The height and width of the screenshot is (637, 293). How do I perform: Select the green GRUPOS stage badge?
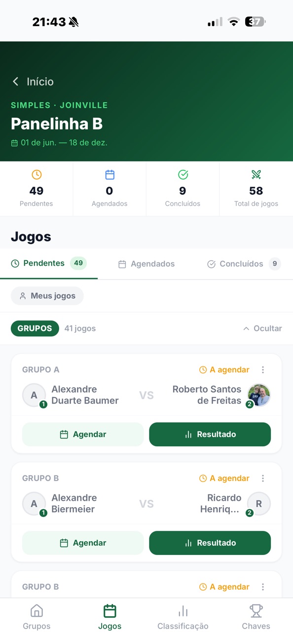point(35,328)
